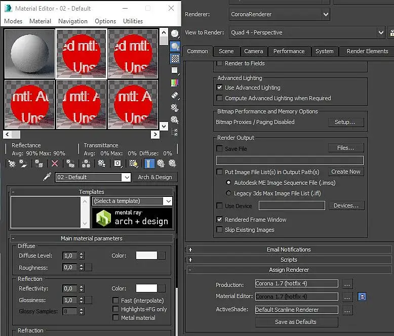
Task: Toggle the Backlight icon
Action: click(175, 46)
